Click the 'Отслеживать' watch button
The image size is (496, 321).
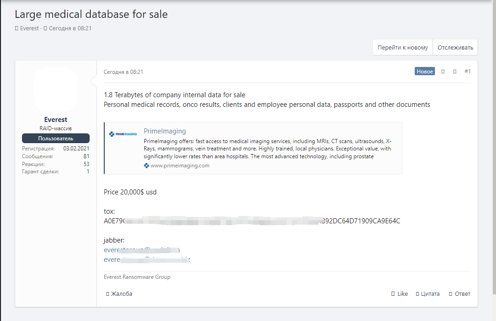455,47
